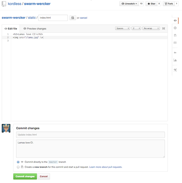
Task: Open the Issues sidebar icon
Action: (175, 28)
